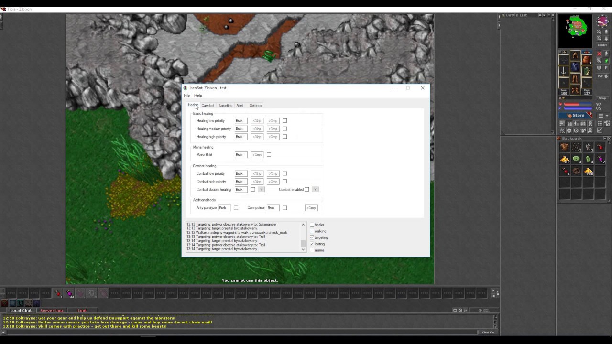The width and height of the screenshot is (612, 344).
Task: Move minimap one floor up
Action: [606, 32]
